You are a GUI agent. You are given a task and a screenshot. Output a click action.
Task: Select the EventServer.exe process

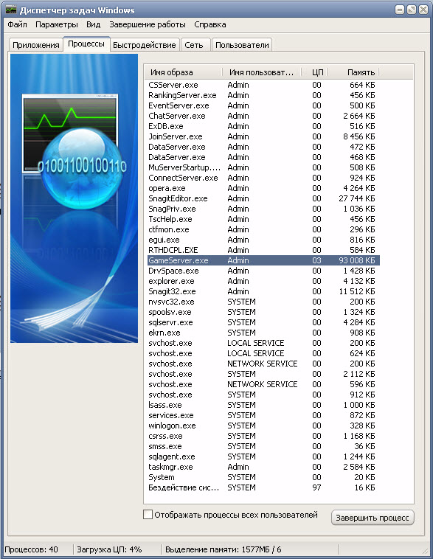click(263, 105)
